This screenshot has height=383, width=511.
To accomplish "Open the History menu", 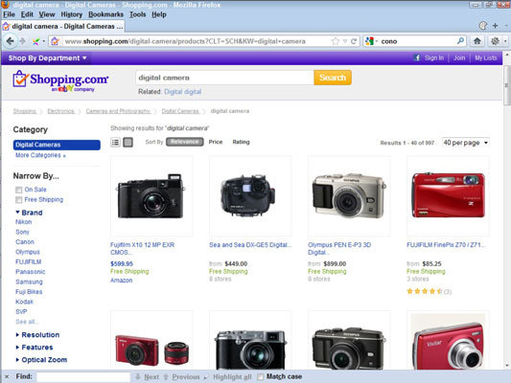I will pyautogui.click(x=71, y=14).
